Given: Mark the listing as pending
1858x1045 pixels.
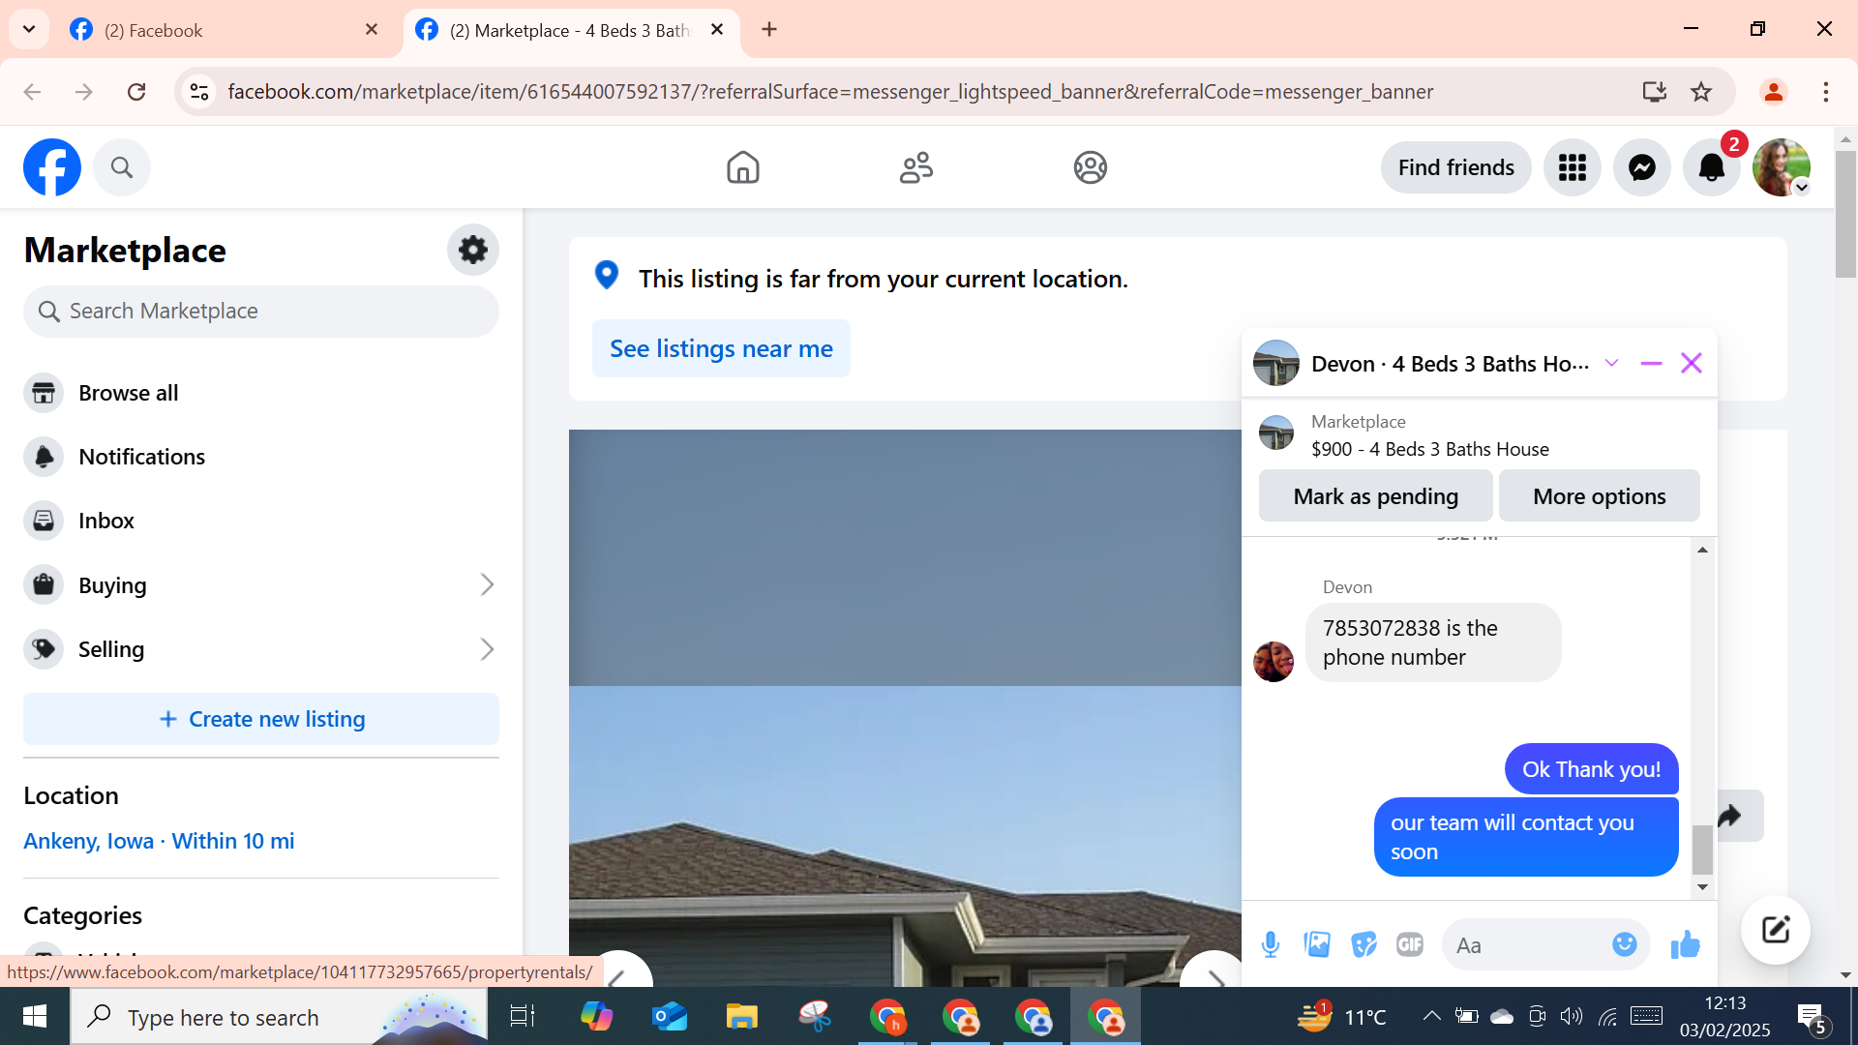Looking at the screenshot, I should point(1375,496).
